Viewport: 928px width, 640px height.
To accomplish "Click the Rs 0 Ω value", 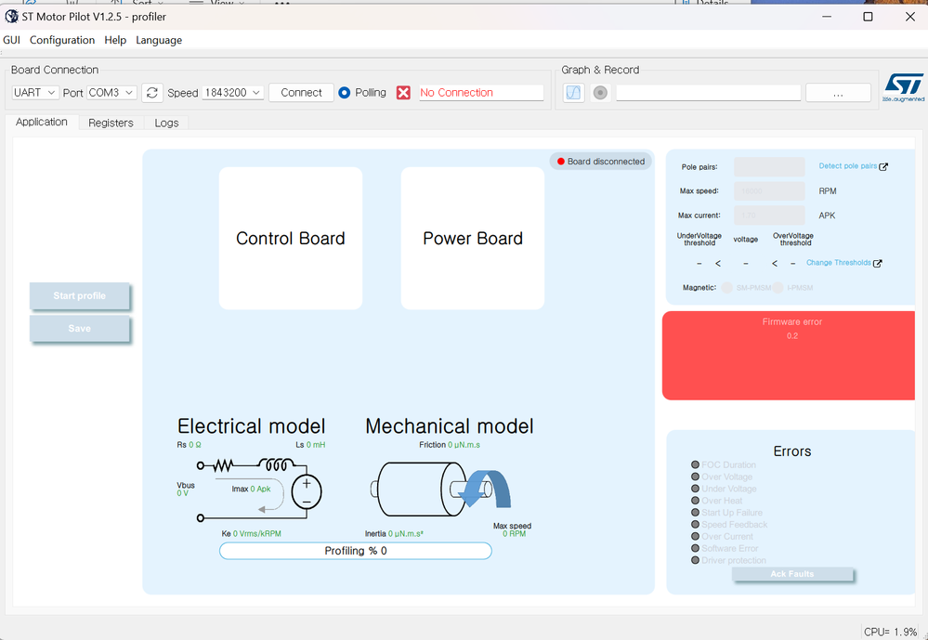I will point(189,445).
